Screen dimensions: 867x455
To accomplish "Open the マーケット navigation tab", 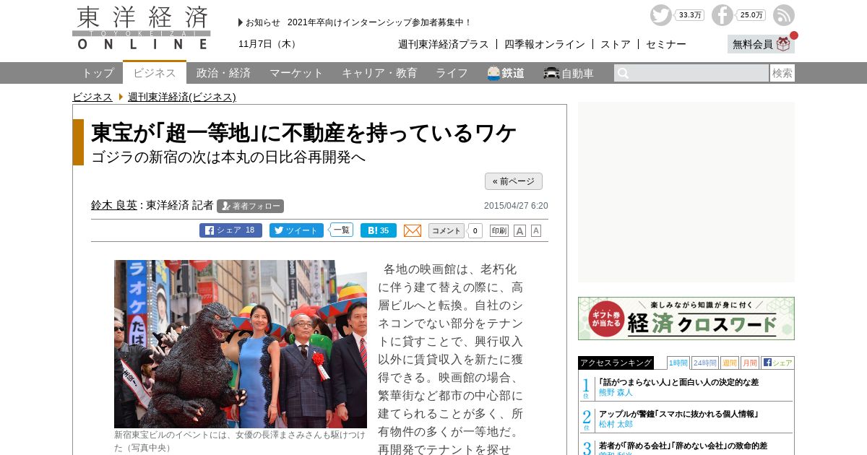I will coord(296,73).
